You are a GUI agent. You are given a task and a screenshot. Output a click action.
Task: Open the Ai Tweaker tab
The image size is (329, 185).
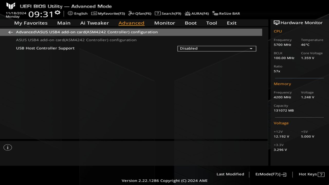94,23
